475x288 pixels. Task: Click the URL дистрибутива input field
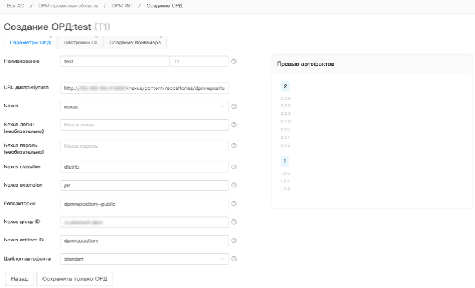pos(145,88)
